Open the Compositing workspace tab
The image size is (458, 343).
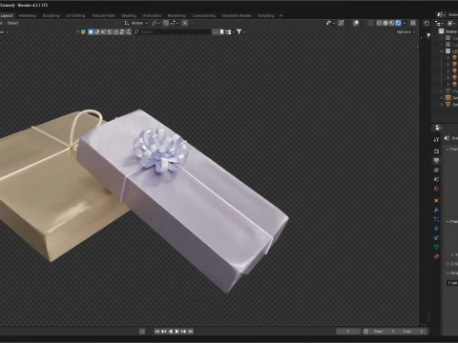[x=204, y=15]
